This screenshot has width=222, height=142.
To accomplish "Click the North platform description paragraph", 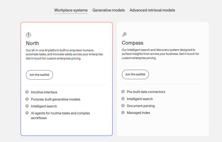I will pyautogui.click(x=64, y=54).
